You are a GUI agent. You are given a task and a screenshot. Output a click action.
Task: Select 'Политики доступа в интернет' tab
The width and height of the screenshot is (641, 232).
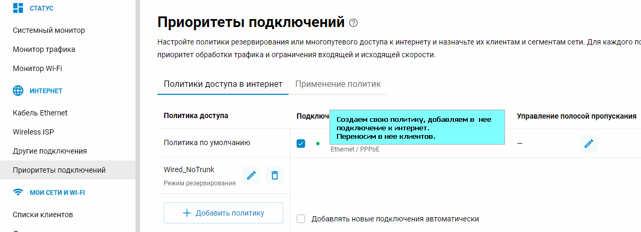tap(223, 84)
